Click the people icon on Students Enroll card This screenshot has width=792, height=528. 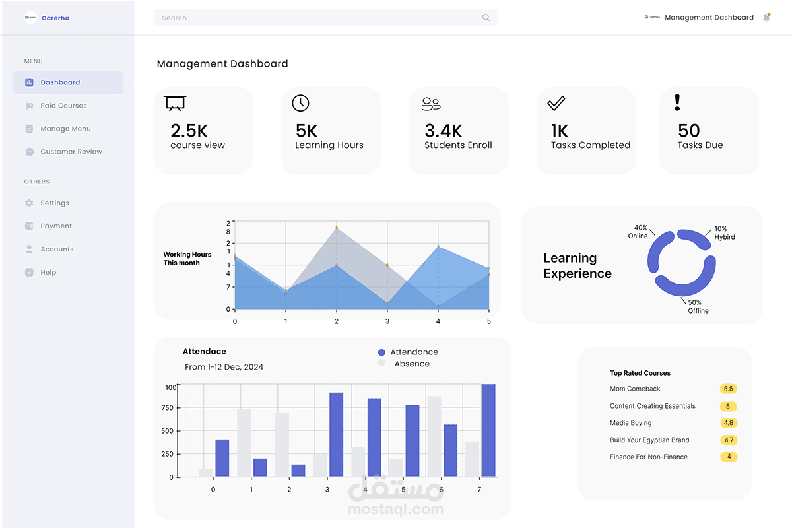pyautogui.click(x=431, y=104)
